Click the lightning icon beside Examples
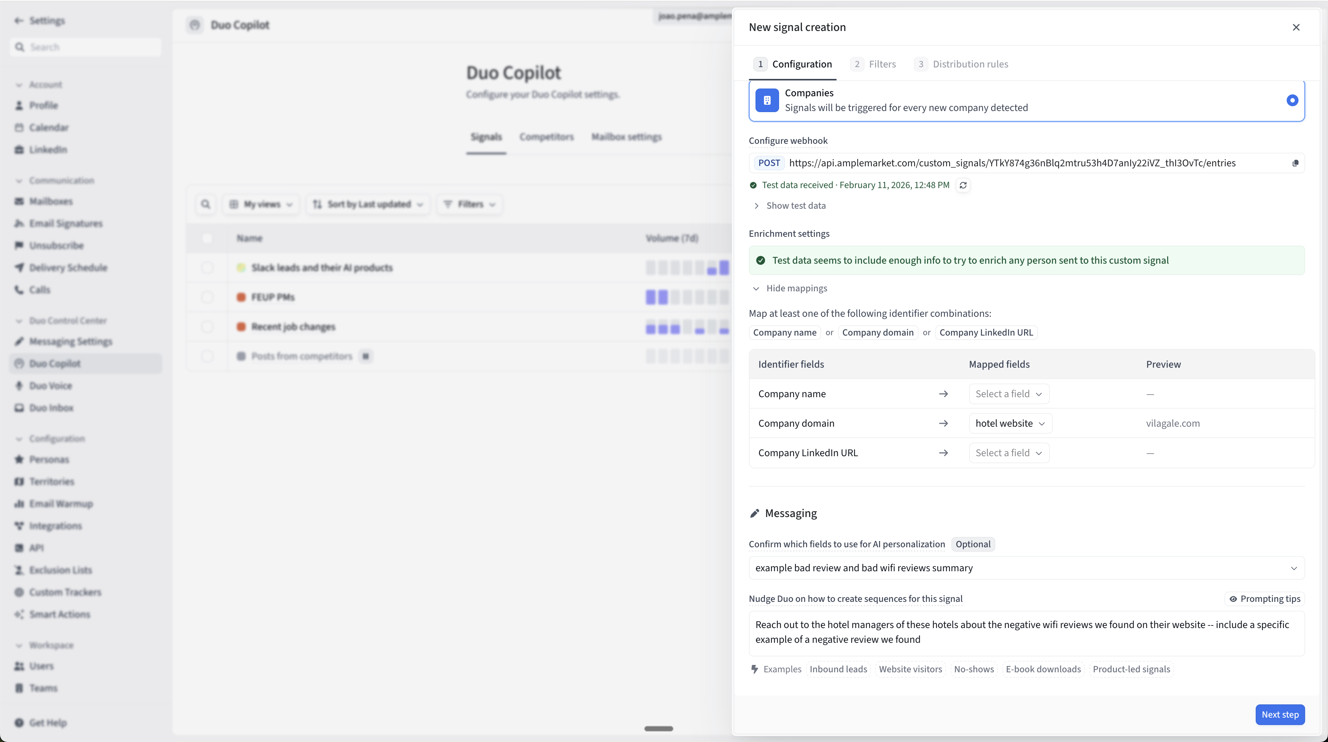 pyautogui.click(x=755, y=669)
